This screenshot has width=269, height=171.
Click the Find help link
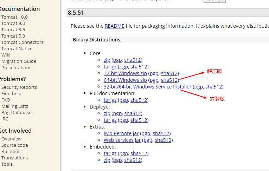click(x=11, y=93)
